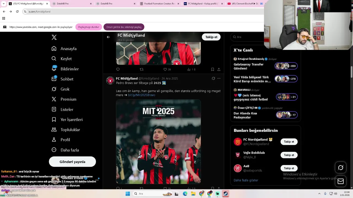Click the +859 listeners avatar group
This screenshot has height=198, width=353.
(286, 66)
